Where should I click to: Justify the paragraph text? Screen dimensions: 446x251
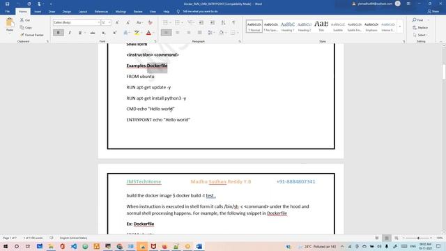coord(200,33)
